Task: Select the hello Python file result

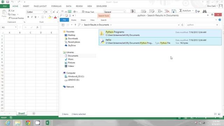Action: point(160,41)
